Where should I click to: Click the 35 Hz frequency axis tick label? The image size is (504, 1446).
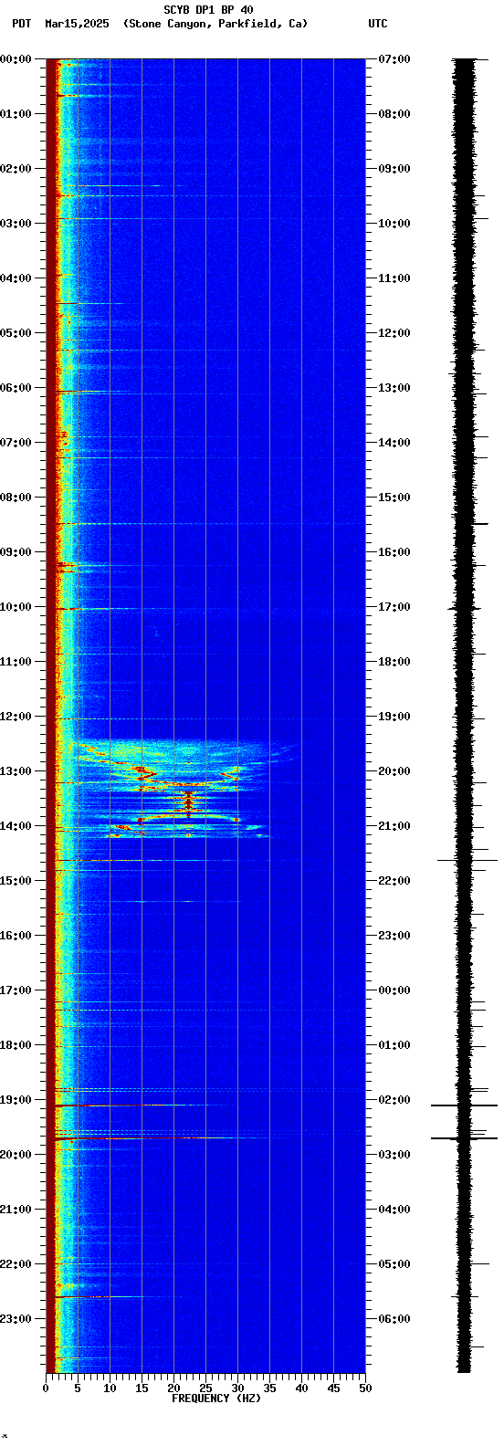click(x=269, y=1388)
